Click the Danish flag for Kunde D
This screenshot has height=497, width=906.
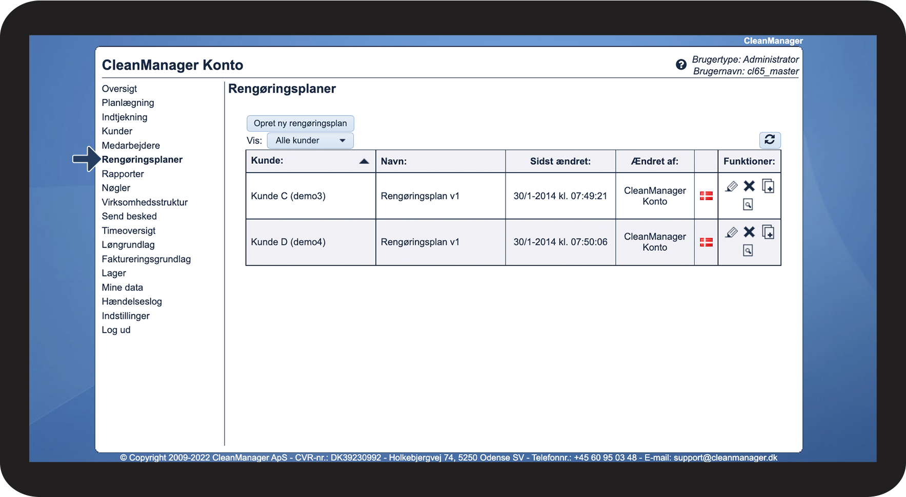pos(706,242)
